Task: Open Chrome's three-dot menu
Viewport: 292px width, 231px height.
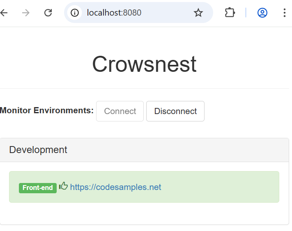Action: click(x=285, y=13)
